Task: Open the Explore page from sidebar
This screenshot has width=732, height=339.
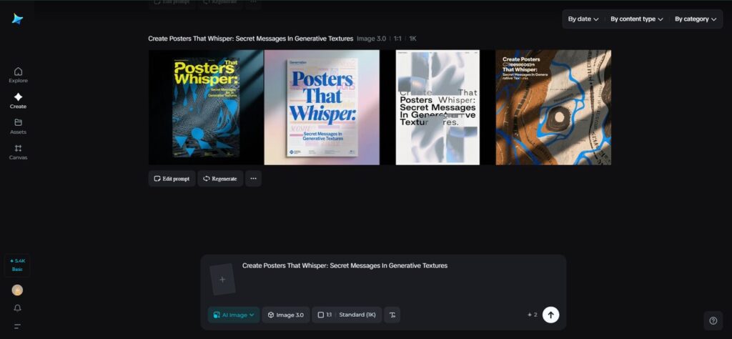Action: (18, 74)
